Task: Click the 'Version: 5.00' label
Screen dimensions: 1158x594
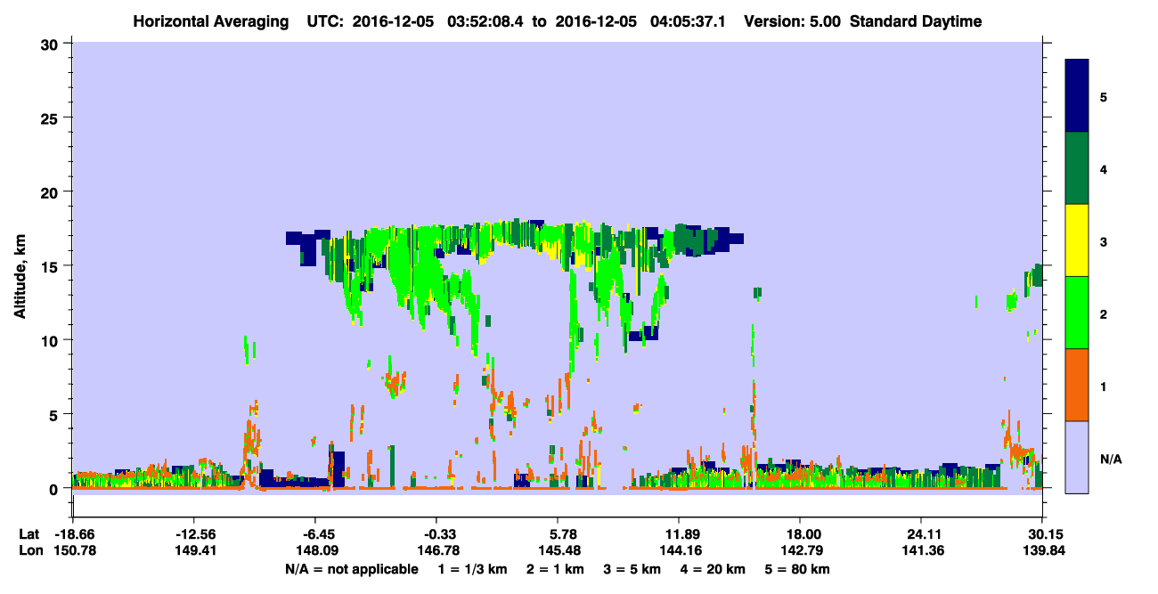Action: [x=791, y=21]
